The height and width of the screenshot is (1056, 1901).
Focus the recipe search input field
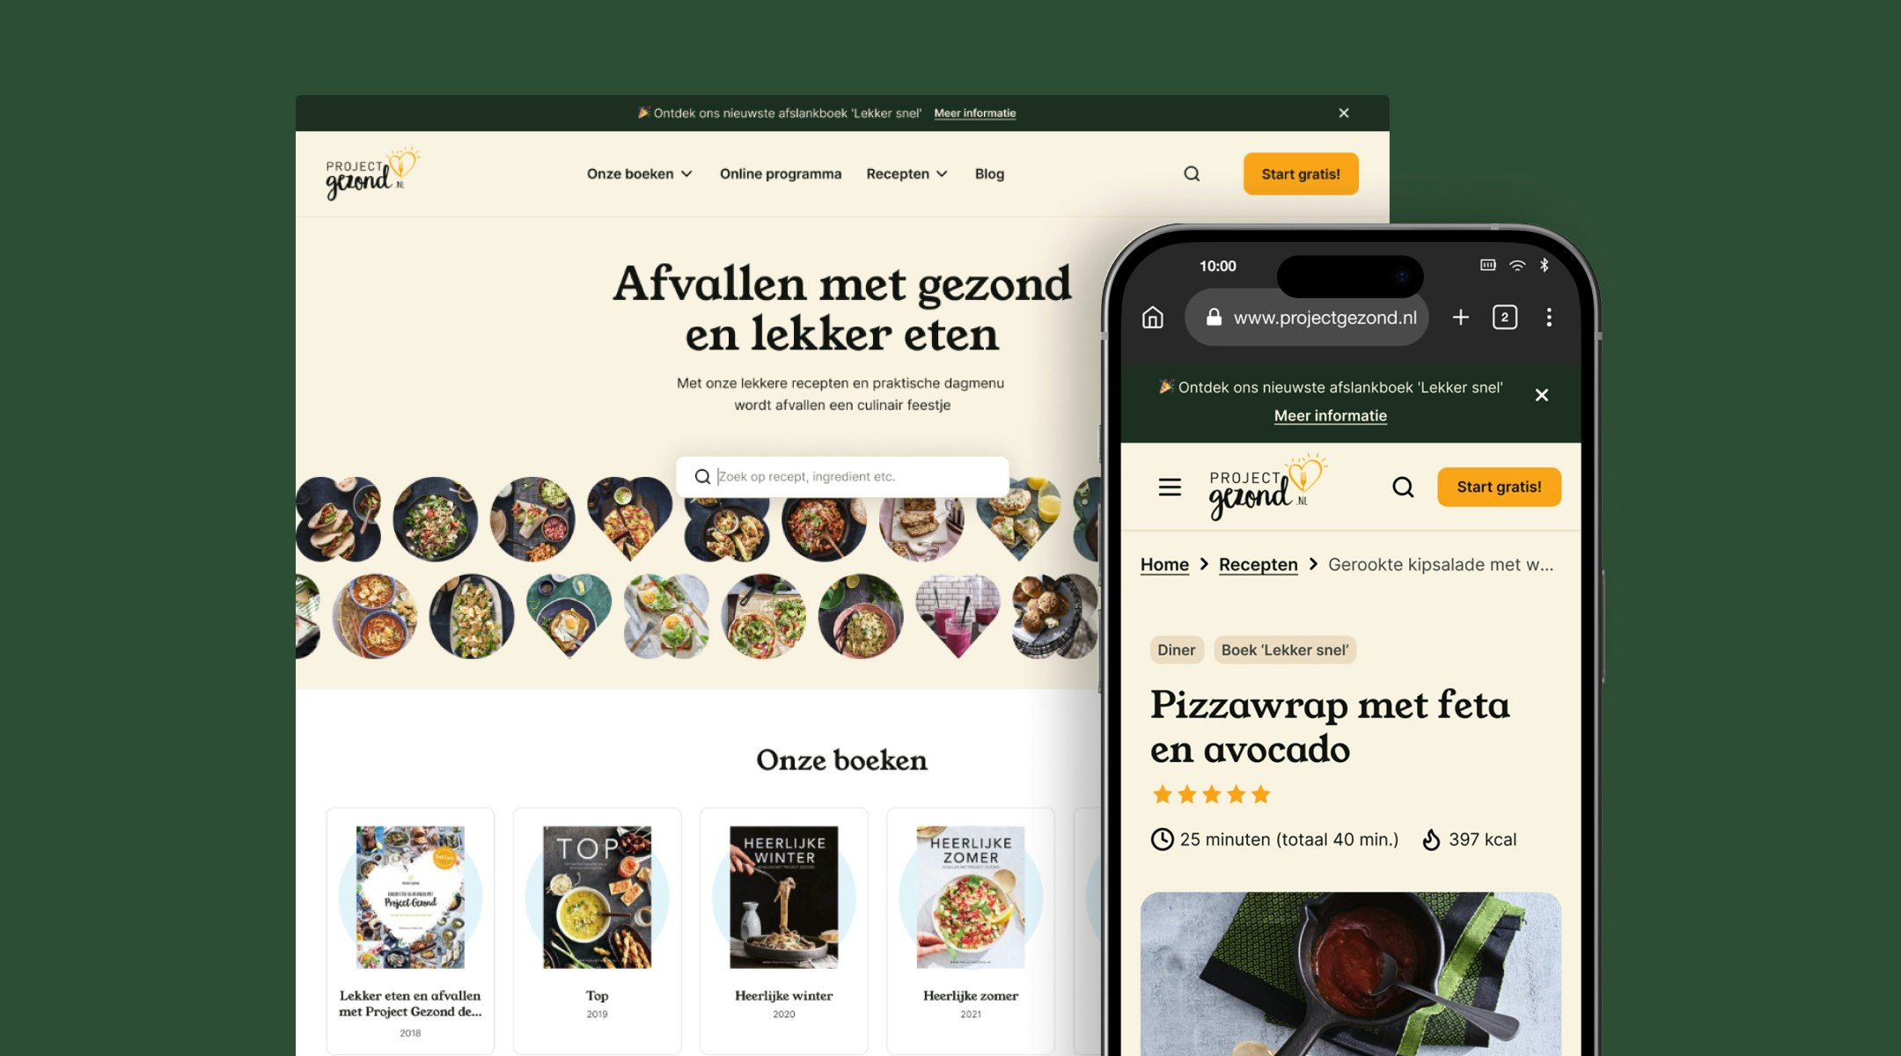tap(842, 477)
